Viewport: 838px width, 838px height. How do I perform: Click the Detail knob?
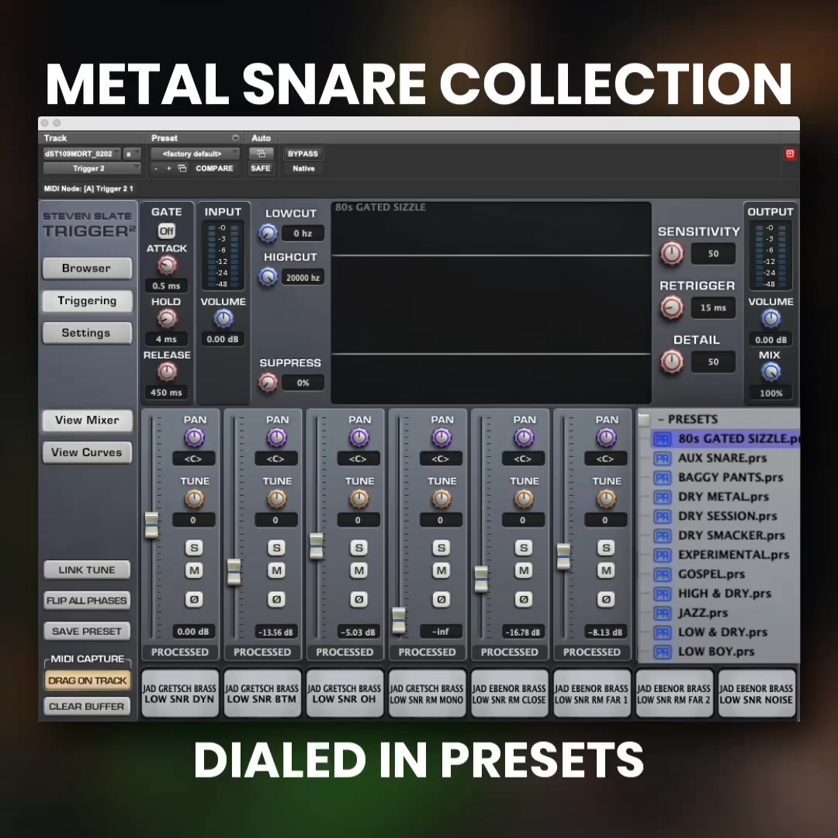coord(672,362)
